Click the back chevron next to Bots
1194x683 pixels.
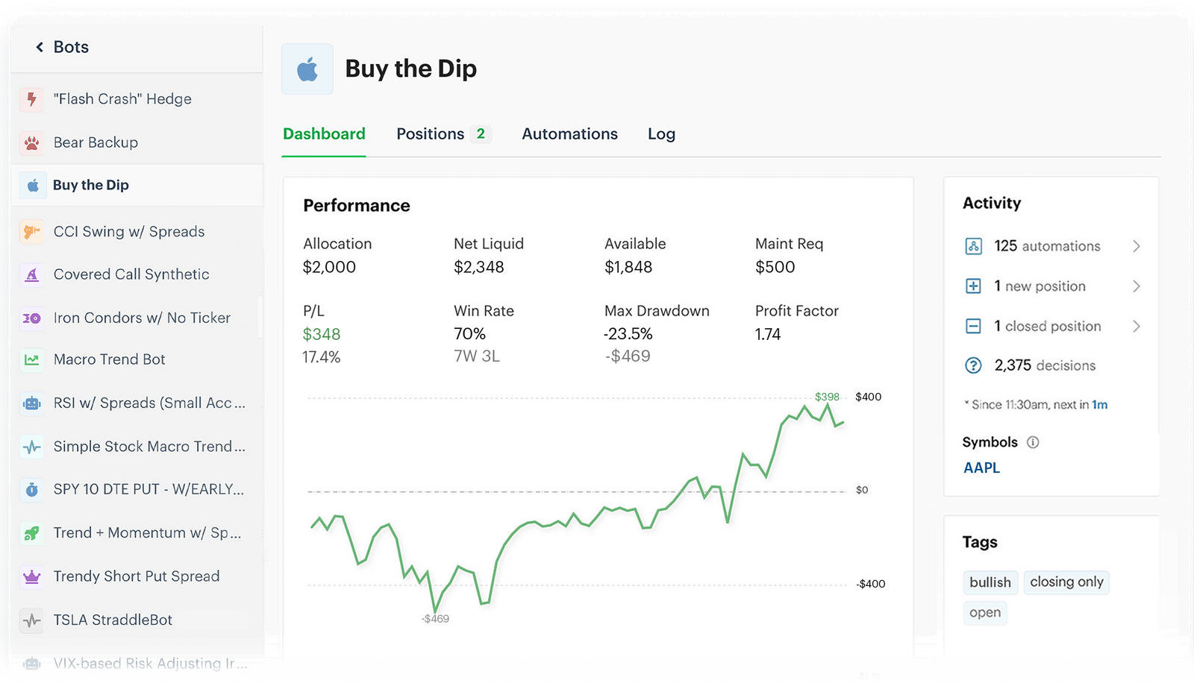pyautogui.click(x=39, y=46)
